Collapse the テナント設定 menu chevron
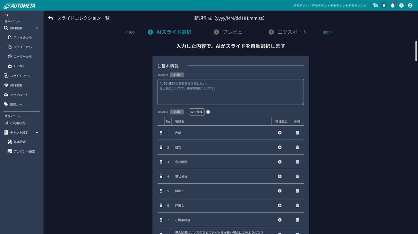This screenshot has width=418, height=234. click(x=37, y=133)
